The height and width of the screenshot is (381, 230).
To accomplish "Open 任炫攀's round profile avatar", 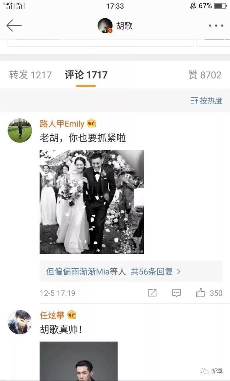I will (20, 322).
